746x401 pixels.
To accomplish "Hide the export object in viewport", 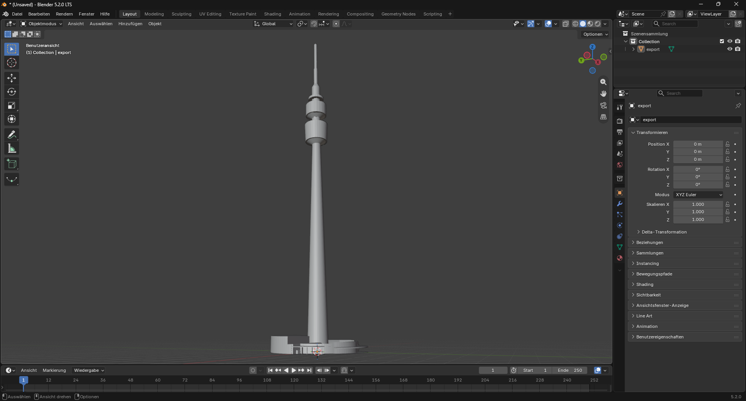I will click(x=730, y=49).
